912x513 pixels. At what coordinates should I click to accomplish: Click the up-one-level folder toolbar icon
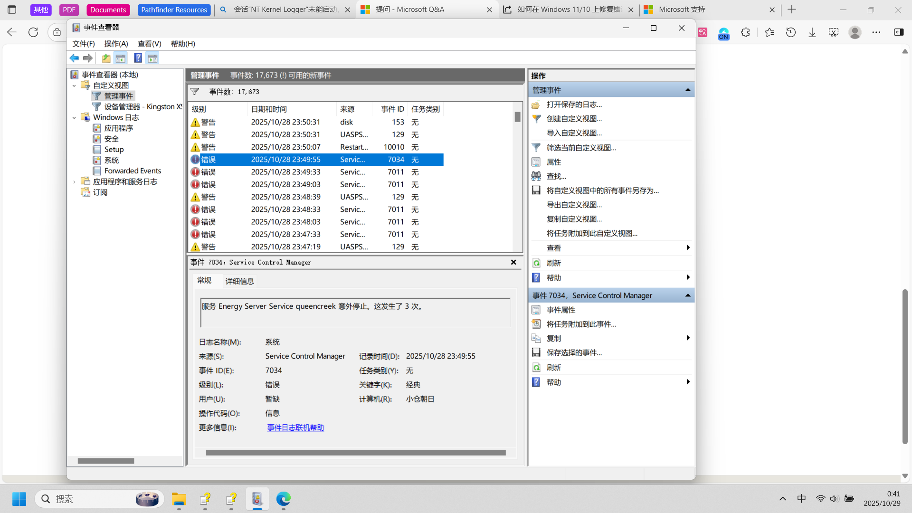pyautogui.click(x=106, y=58)
